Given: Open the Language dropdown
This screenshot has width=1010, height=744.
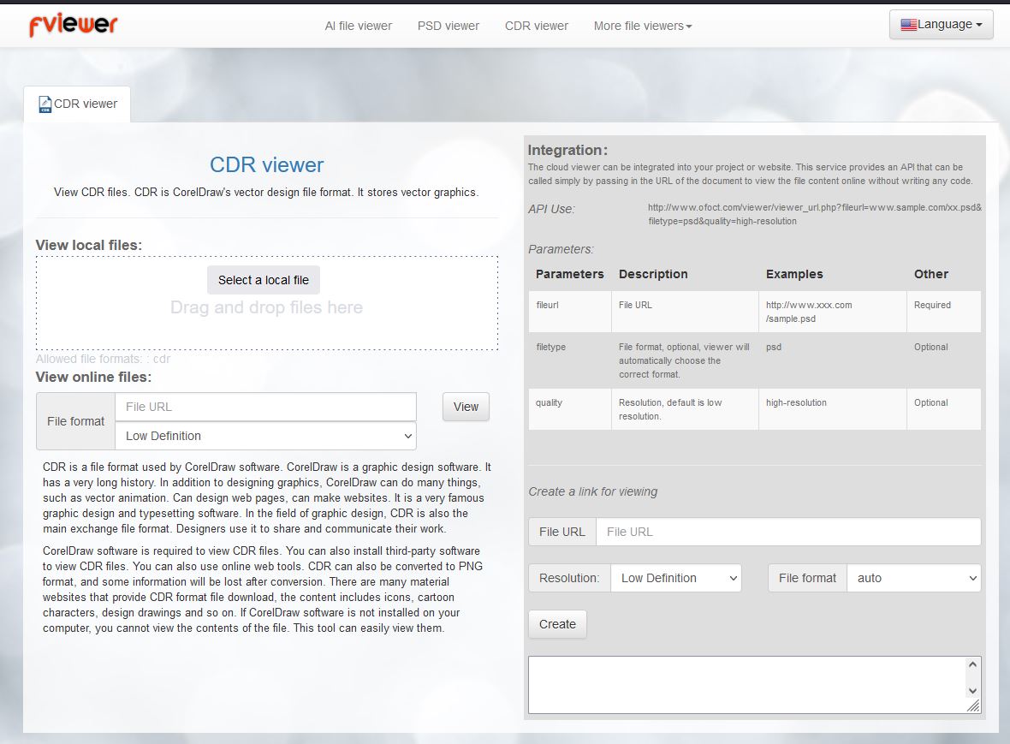Looking at the screenshot, I should click(941, 25).
